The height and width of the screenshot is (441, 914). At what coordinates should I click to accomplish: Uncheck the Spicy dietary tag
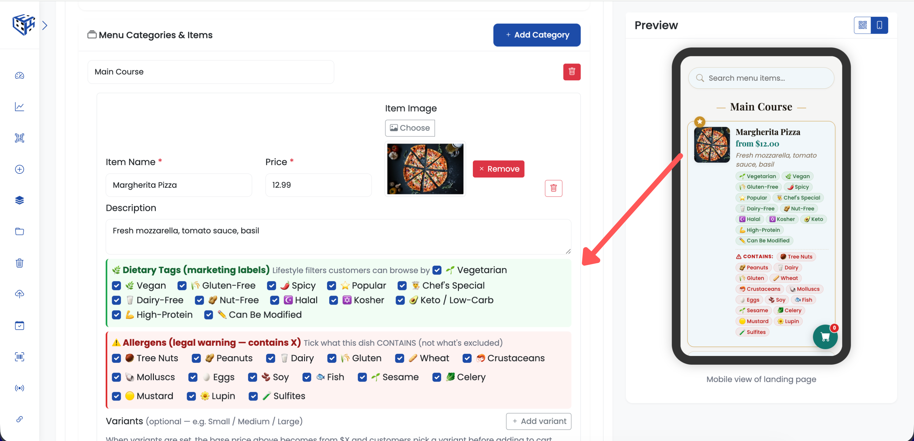tap(271, 286)
